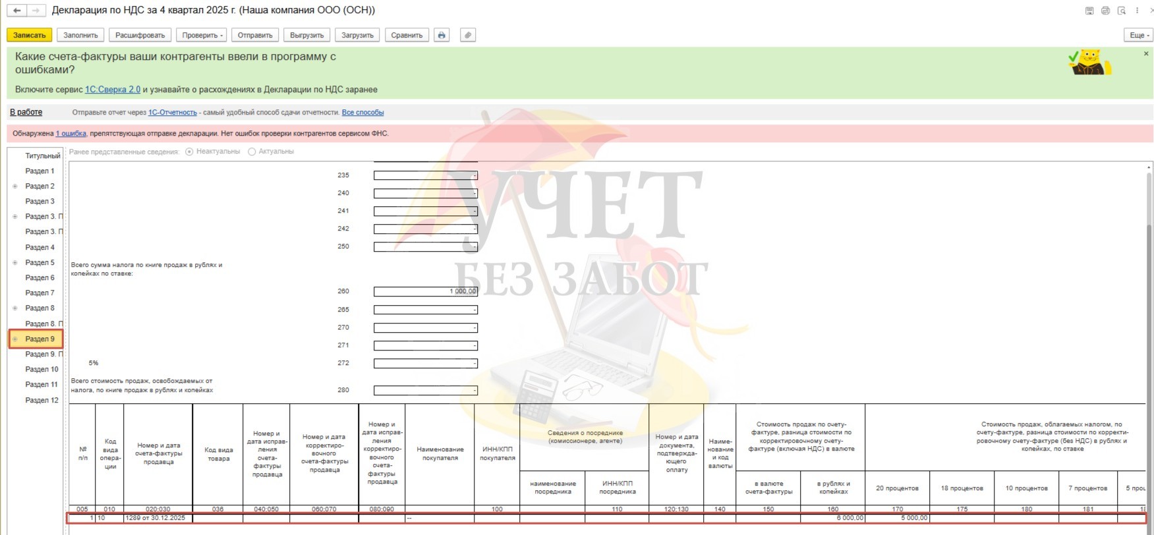Open the Еще dropdown menu
The height and width of the screenshot is (535, 1154).
click(1139, 35)
